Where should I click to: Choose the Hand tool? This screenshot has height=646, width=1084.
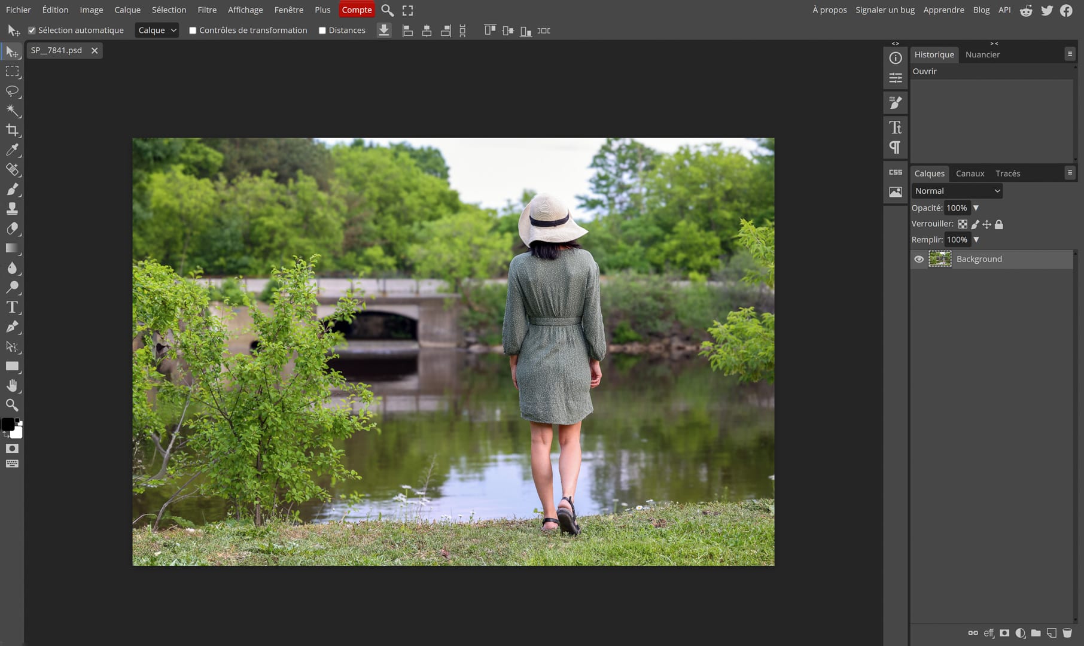pos(12,386)
